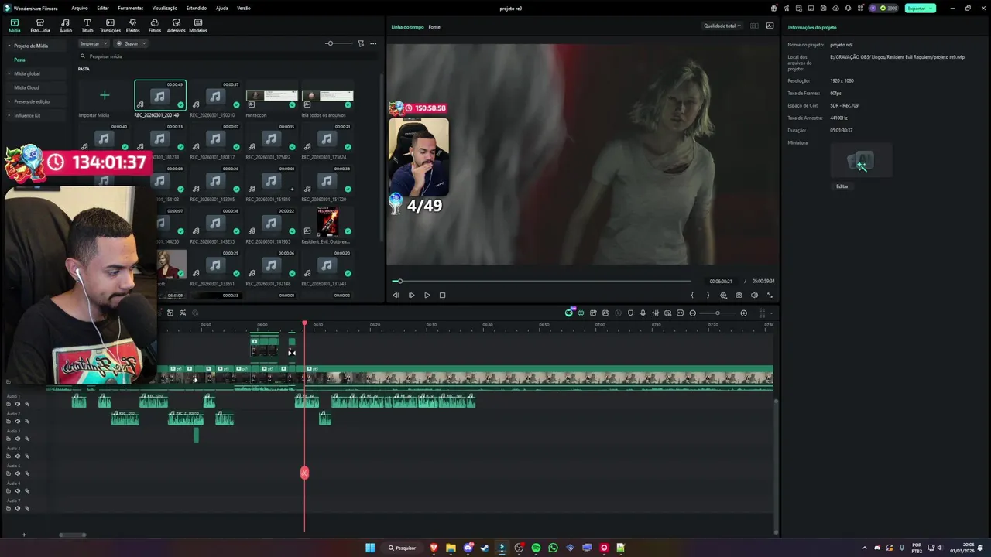This screenshot has width=991, height=557.
Task: Click the compare view icon above preview
Action: 754,26
